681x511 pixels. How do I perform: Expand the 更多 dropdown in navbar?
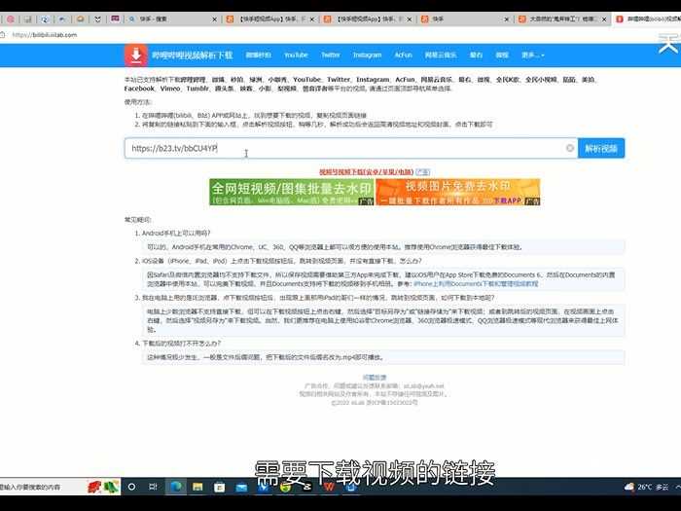(533, 55)
